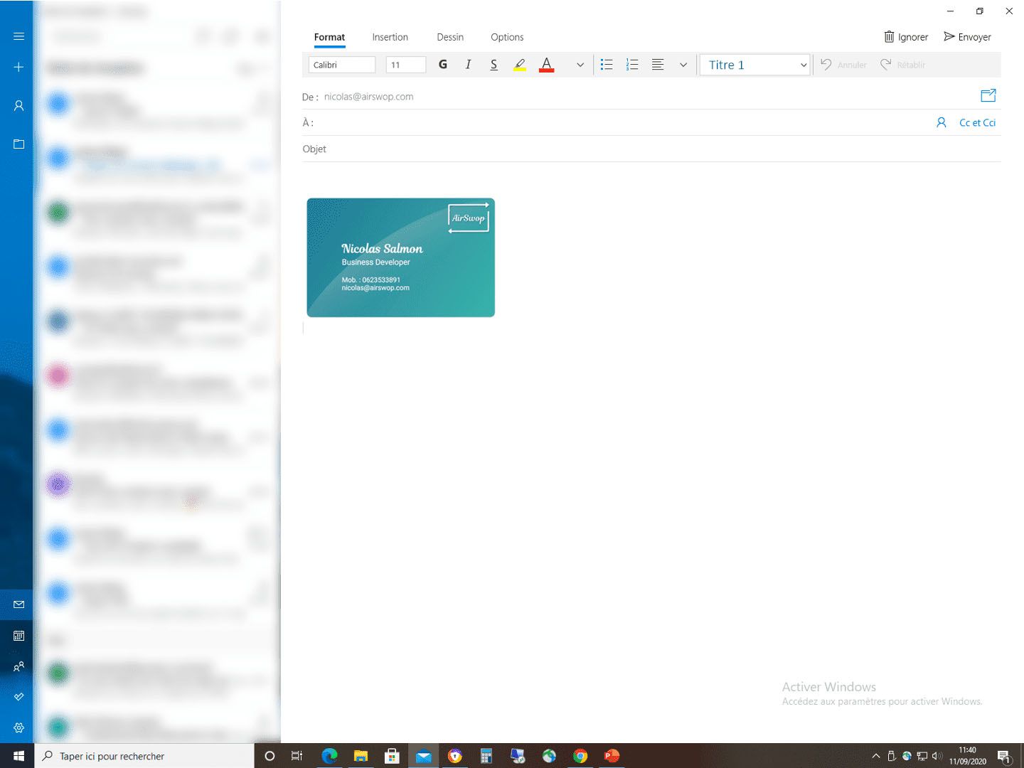This screenshot has height=768, width=1024.
Task: Open the notification center icon
Action: coord(1004,756)
